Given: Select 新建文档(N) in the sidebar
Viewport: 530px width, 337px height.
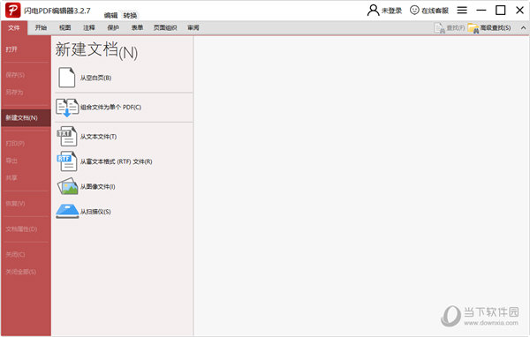Looking at the screenshot, I should [x=26, y=118].
